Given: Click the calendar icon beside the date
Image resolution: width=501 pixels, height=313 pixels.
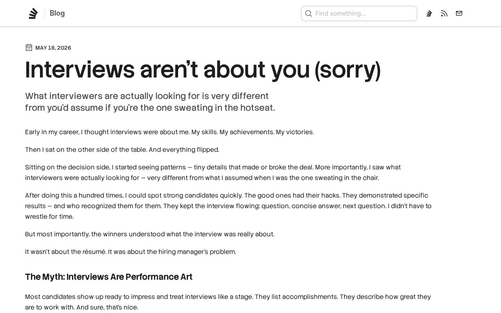Looking at the screenshot, I should point(29,47).
